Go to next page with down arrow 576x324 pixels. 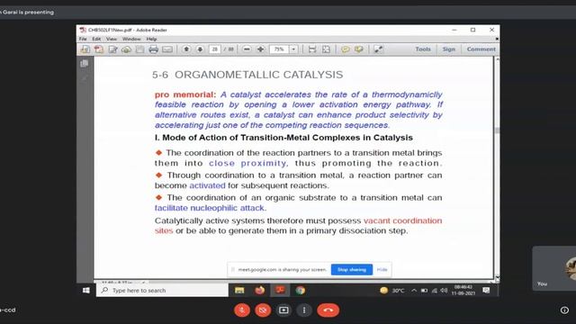point(200,49)
